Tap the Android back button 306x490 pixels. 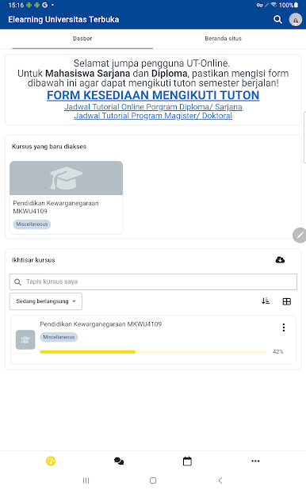220,480
